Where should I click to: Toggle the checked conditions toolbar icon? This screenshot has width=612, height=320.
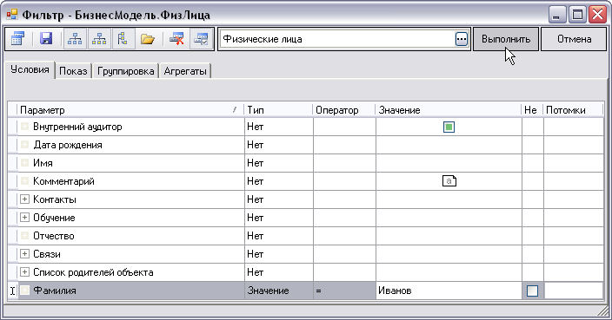[x=202, y=39]
